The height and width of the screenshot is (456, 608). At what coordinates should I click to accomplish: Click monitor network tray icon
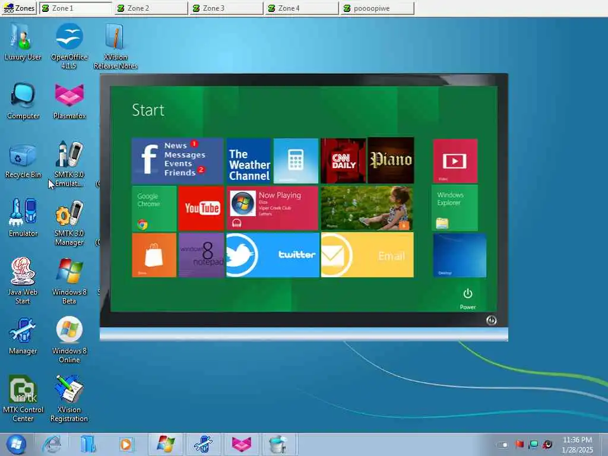[534, 444]
